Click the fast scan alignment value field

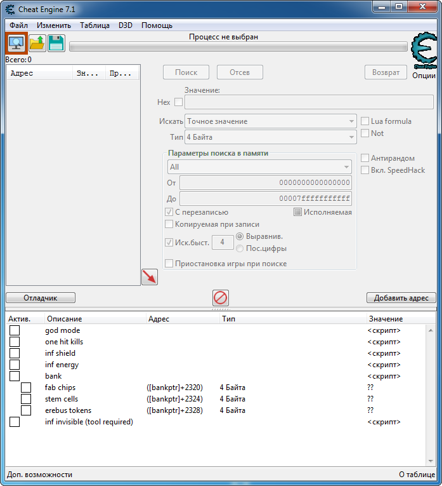point(223,242)
